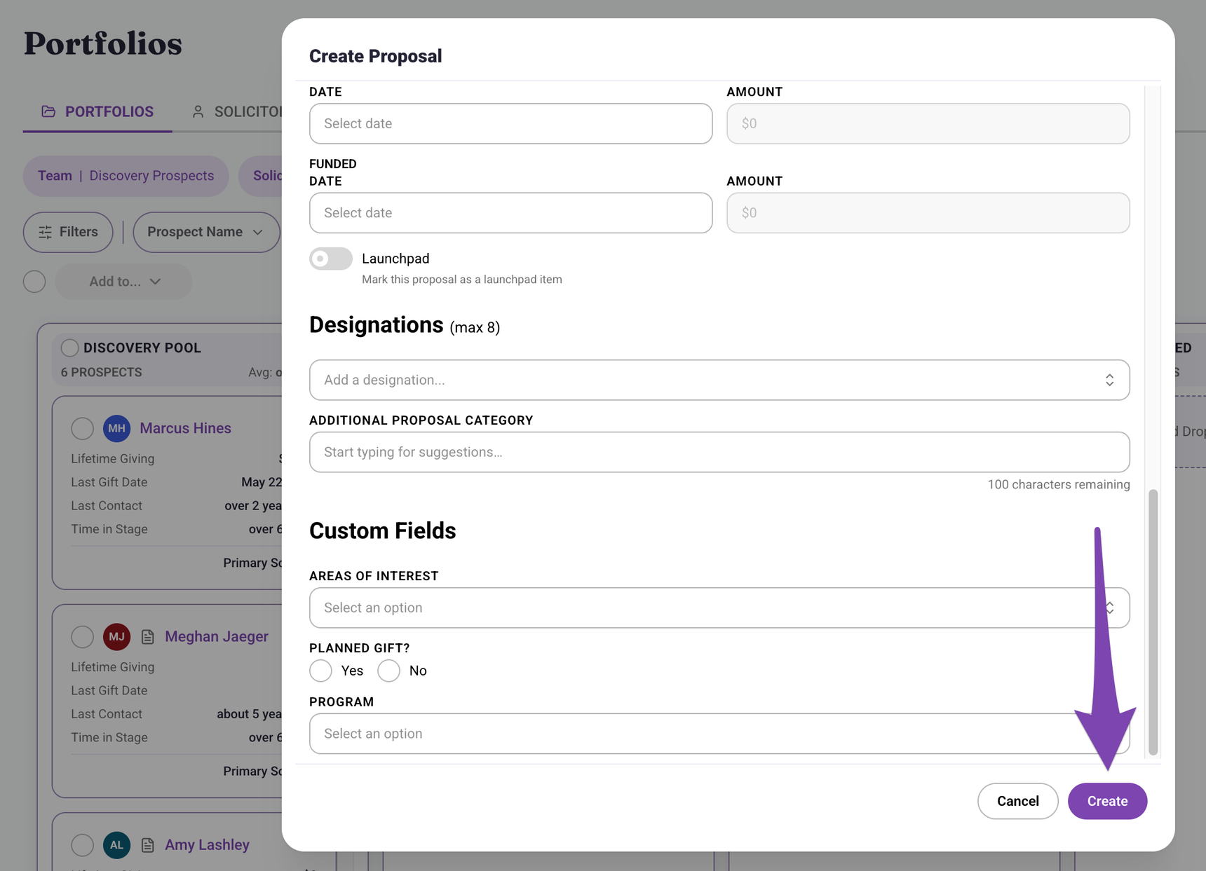
Task: Open the Program select dropdown
Action: 719,734
